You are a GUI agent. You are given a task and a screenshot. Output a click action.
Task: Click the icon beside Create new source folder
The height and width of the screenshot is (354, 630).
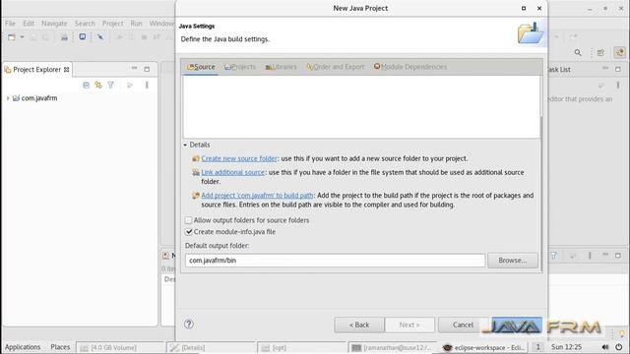196,158
